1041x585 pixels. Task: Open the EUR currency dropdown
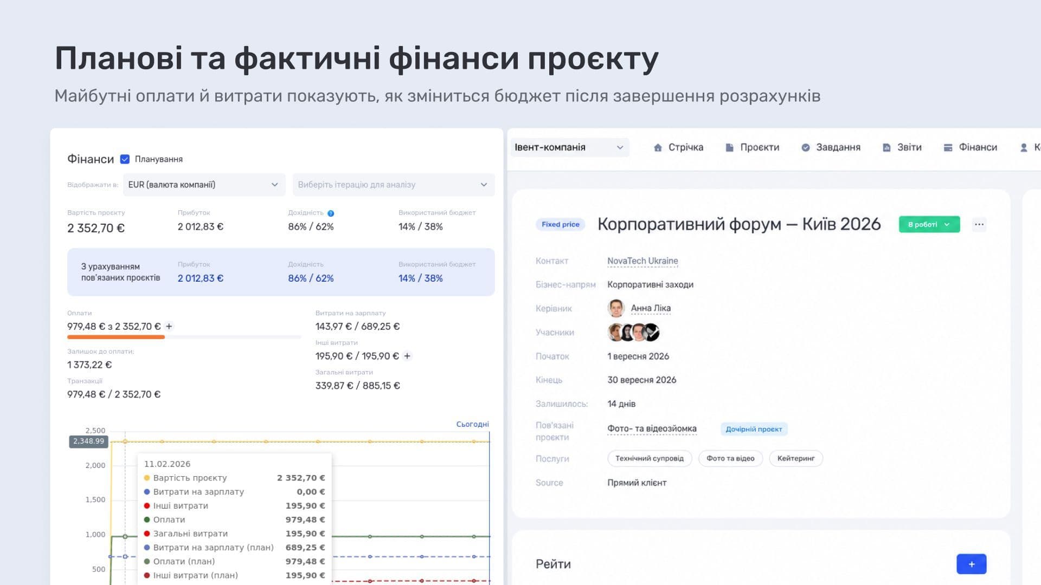(204, 185)
